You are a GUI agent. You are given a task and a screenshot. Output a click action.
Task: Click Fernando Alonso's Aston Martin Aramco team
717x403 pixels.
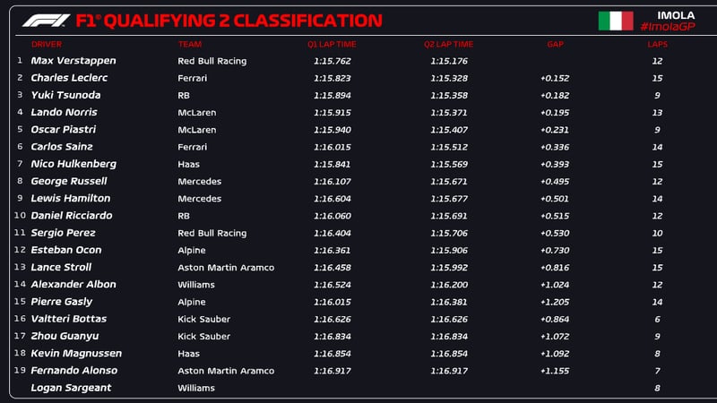[x=226, y=370]
